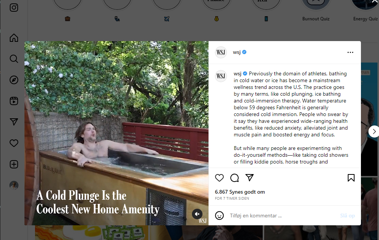Image resolution: width=379 pixels, height=240 pixels.
Task: Open the three-dot post options menu
Action: [x=350, y=52]
